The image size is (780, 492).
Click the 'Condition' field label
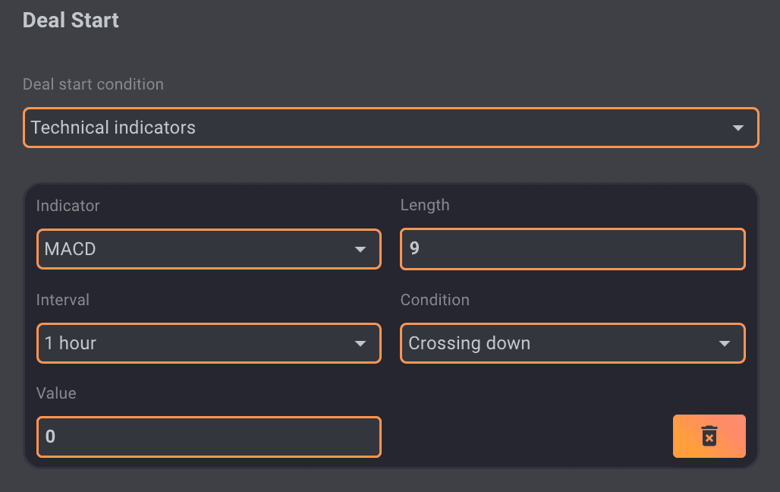click(x=435, y=300)
